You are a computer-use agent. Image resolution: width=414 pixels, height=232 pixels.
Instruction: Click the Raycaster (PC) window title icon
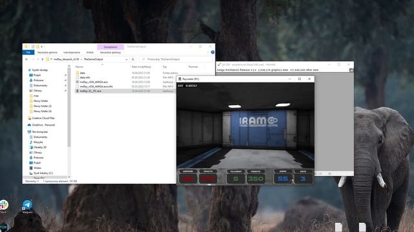(x=180, y=79)
